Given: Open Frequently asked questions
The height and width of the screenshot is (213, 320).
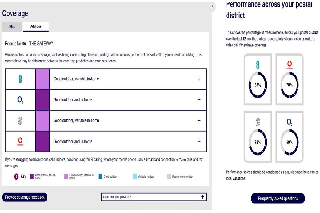Looking at the screenshot, I should (x=278, y=198).
